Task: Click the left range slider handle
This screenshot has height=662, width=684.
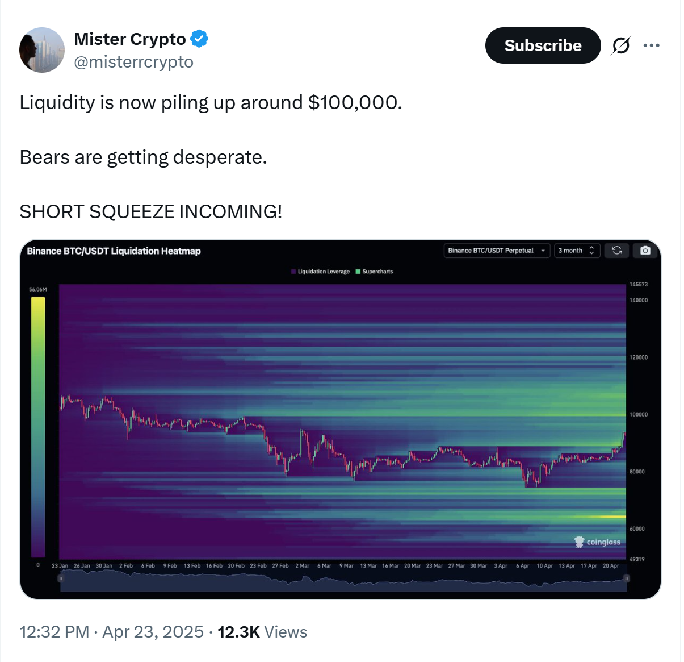Action: point(61,578)
